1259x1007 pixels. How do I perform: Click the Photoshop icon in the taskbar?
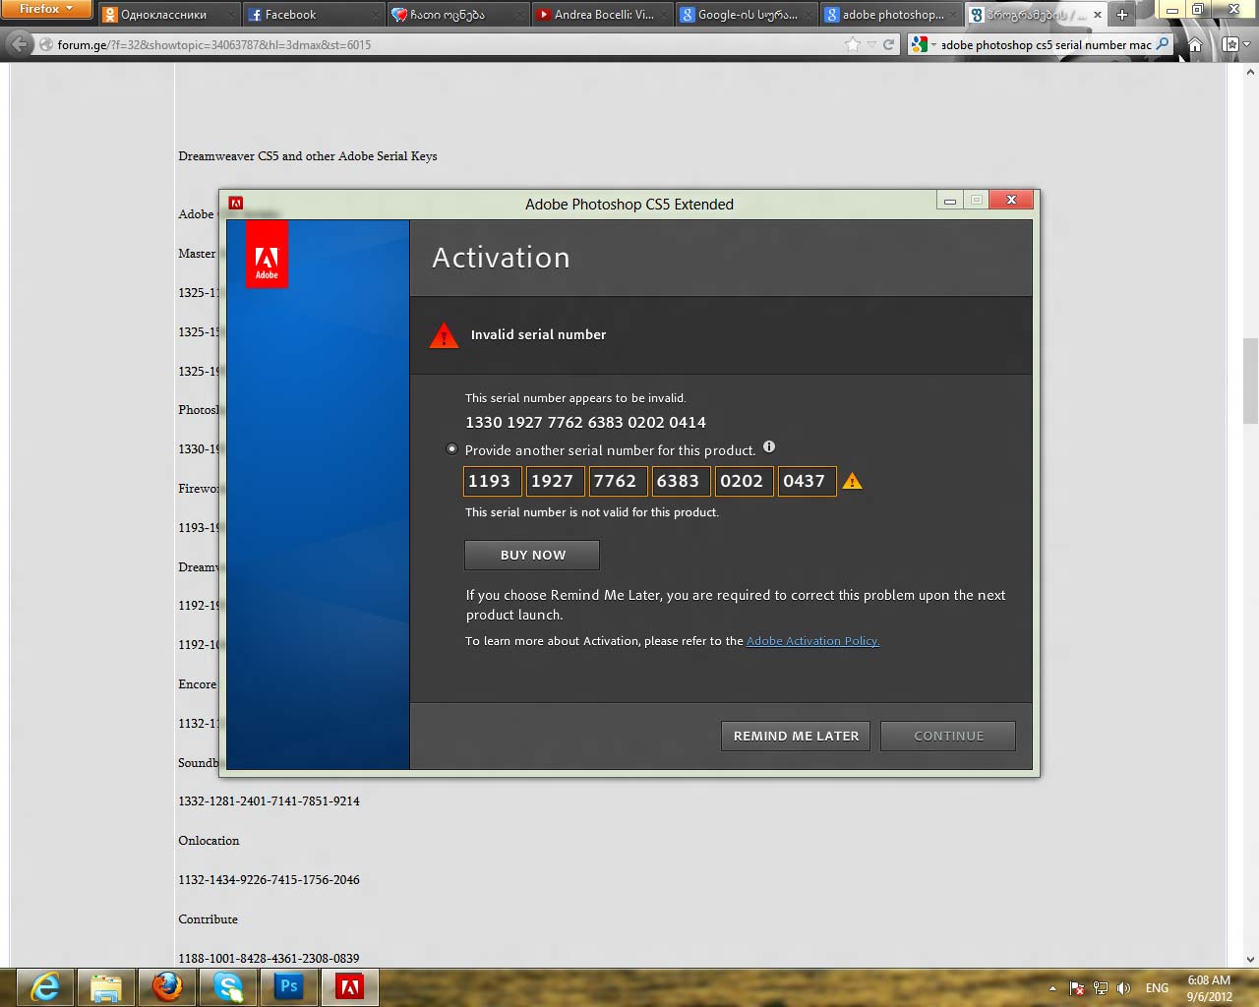pos(288,986)
